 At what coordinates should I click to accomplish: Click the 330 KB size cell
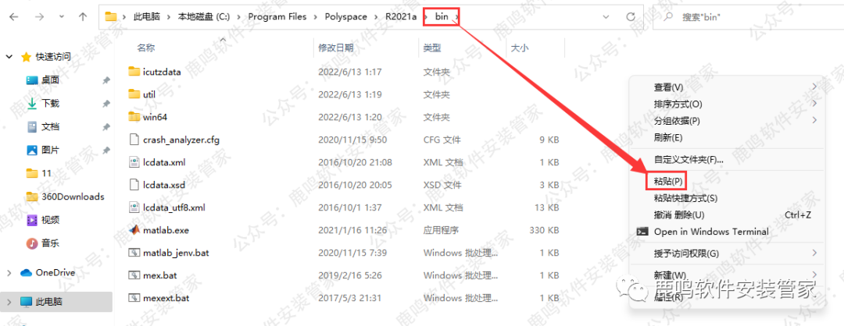[544, 230]
